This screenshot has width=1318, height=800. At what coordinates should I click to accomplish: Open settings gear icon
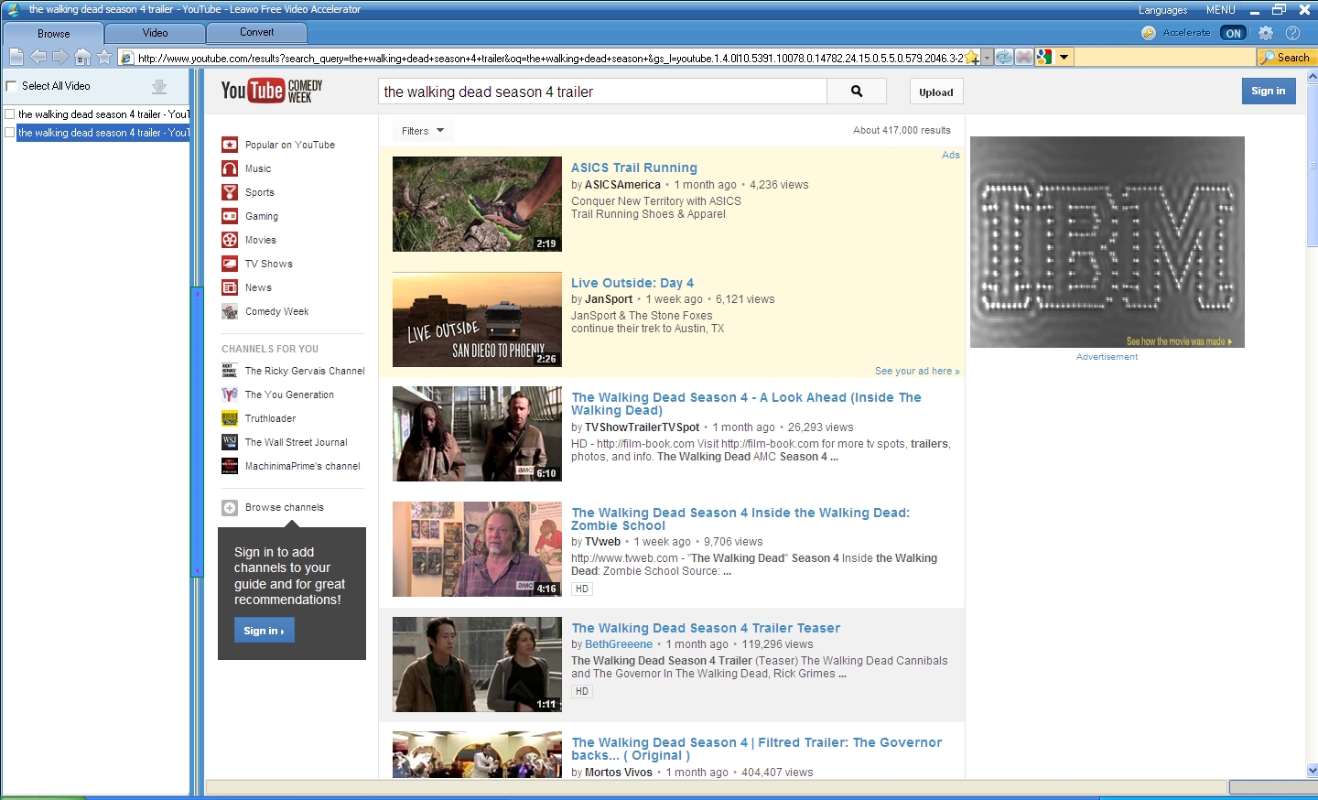click(1266, 33)
